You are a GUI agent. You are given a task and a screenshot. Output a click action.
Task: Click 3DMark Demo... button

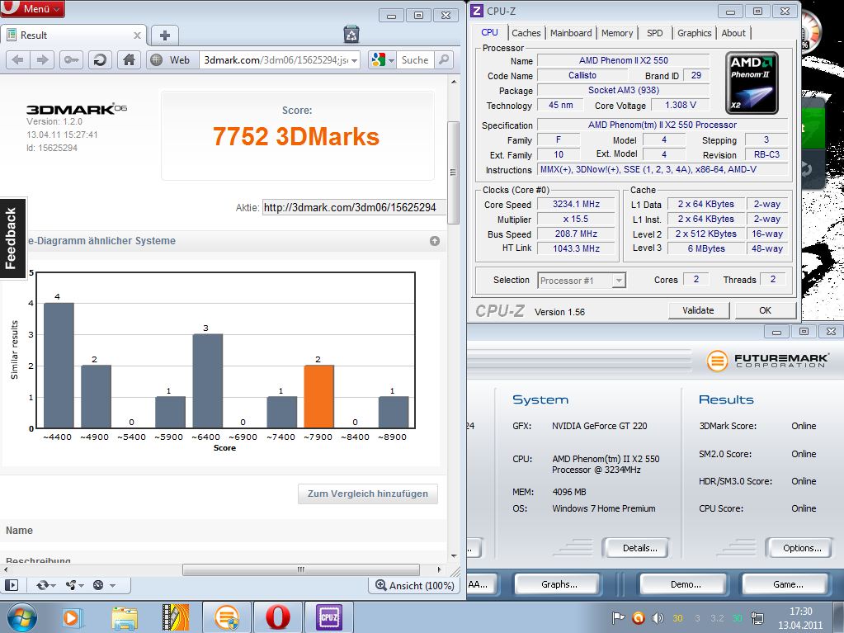(x=686, y=584)
